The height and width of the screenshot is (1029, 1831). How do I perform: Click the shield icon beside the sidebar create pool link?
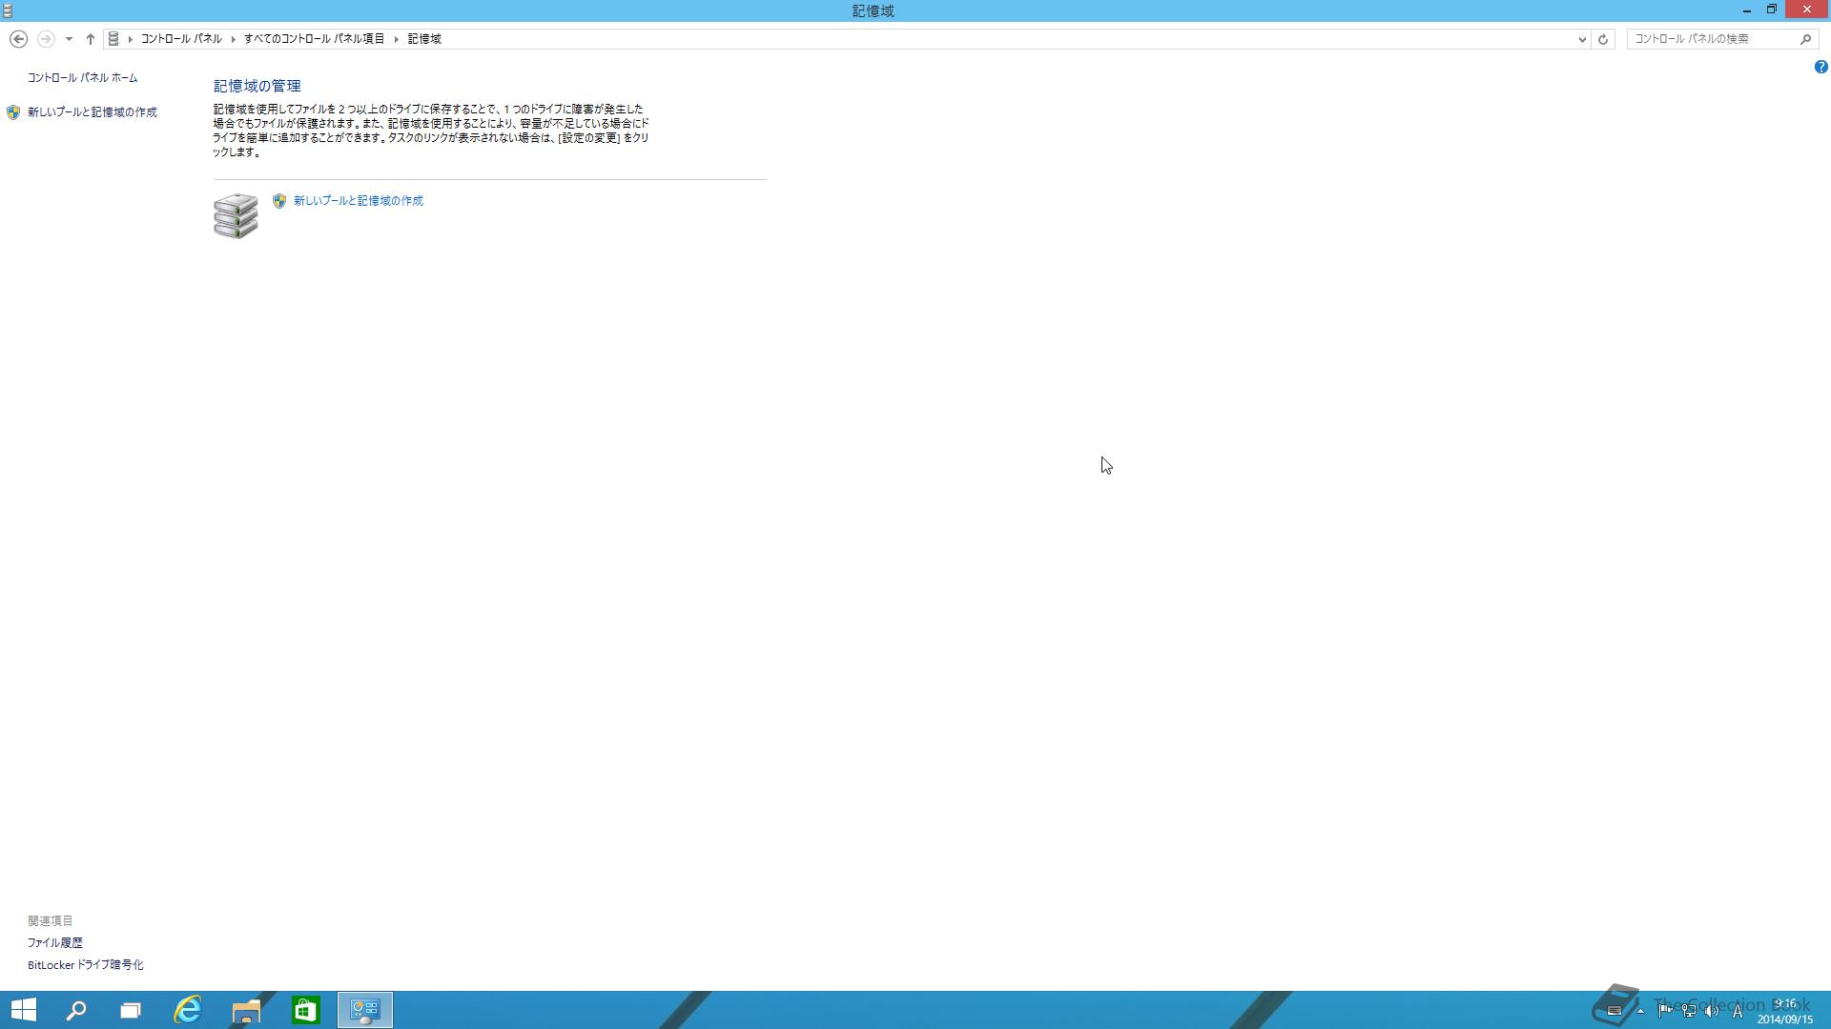13,112
